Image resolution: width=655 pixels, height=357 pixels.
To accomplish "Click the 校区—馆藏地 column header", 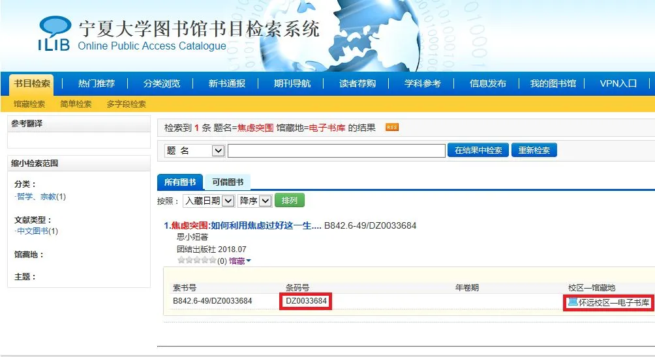I will point(592,287).
